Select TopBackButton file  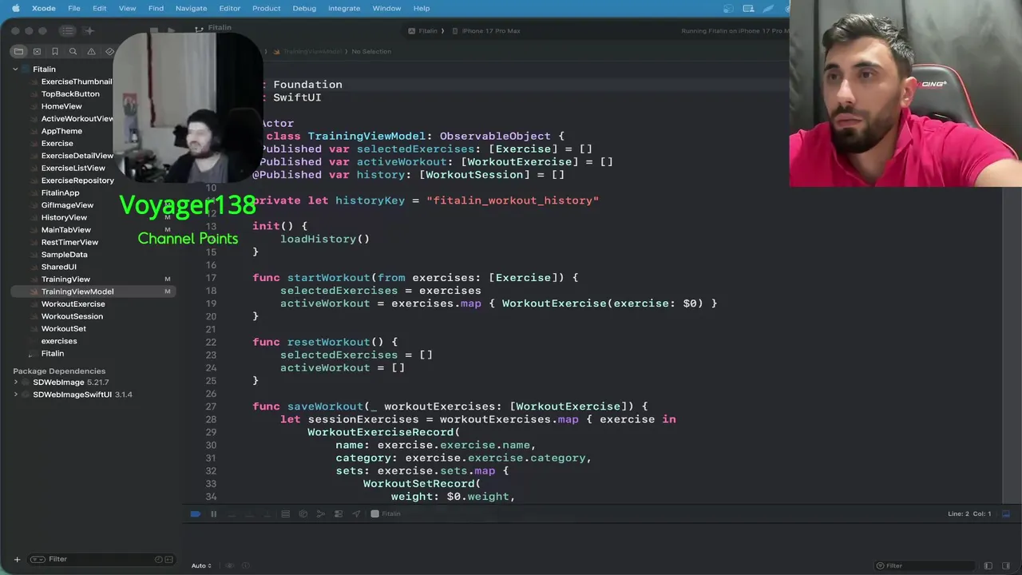(70, 94)
